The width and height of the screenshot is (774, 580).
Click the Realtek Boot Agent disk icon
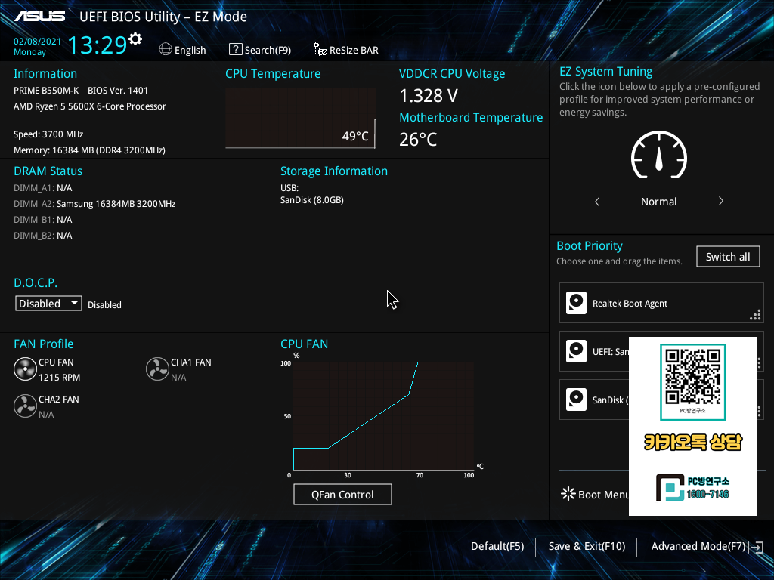576,303
